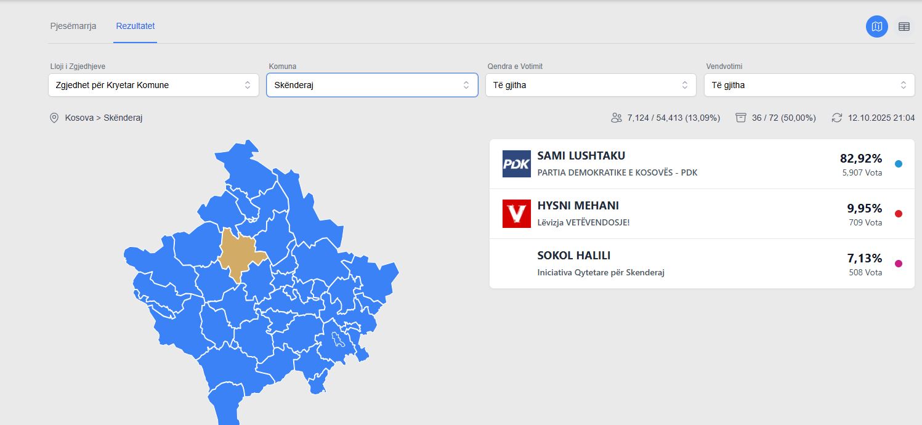Screen dimensions: 922x425
Task: Click the red dot for Vetëvendosje
Action: click(898, 214)
